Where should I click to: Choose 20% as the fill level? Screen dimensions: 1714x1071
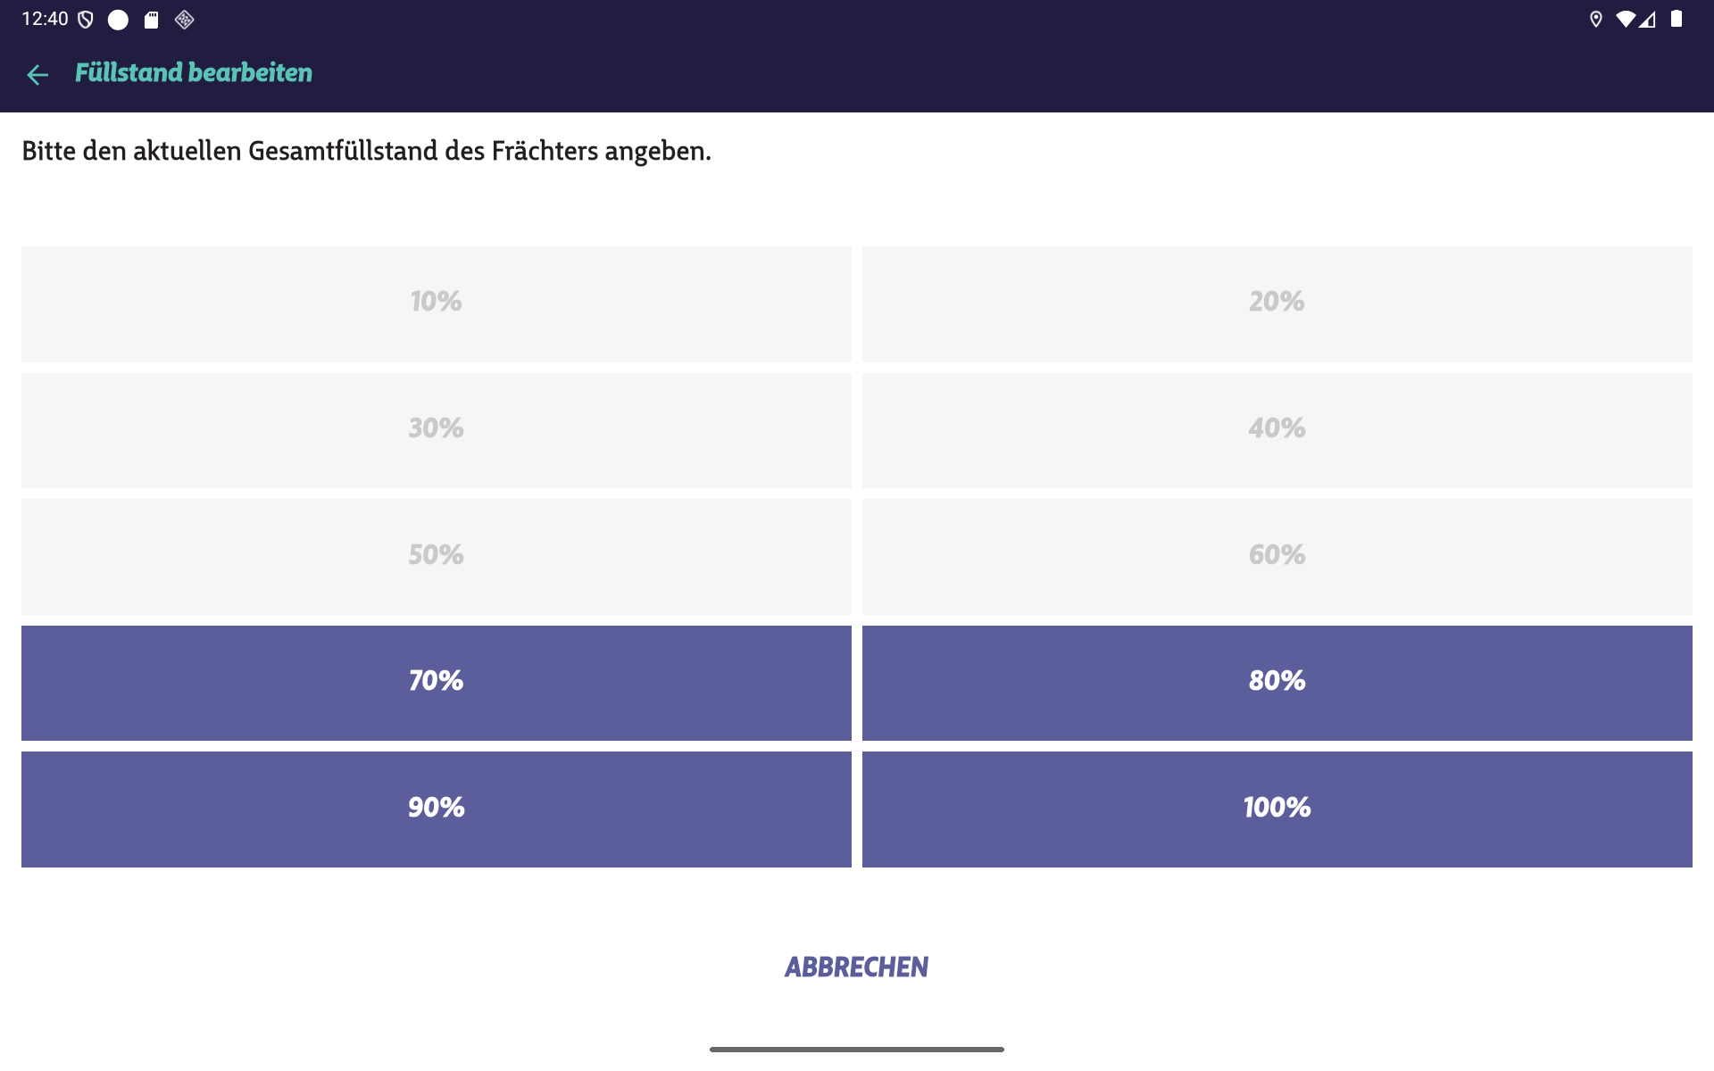coord(1277,303)
